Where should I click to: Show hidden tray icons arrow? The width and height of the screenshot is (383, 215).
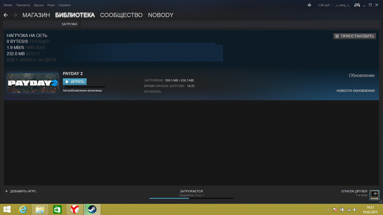click(328, 210)
